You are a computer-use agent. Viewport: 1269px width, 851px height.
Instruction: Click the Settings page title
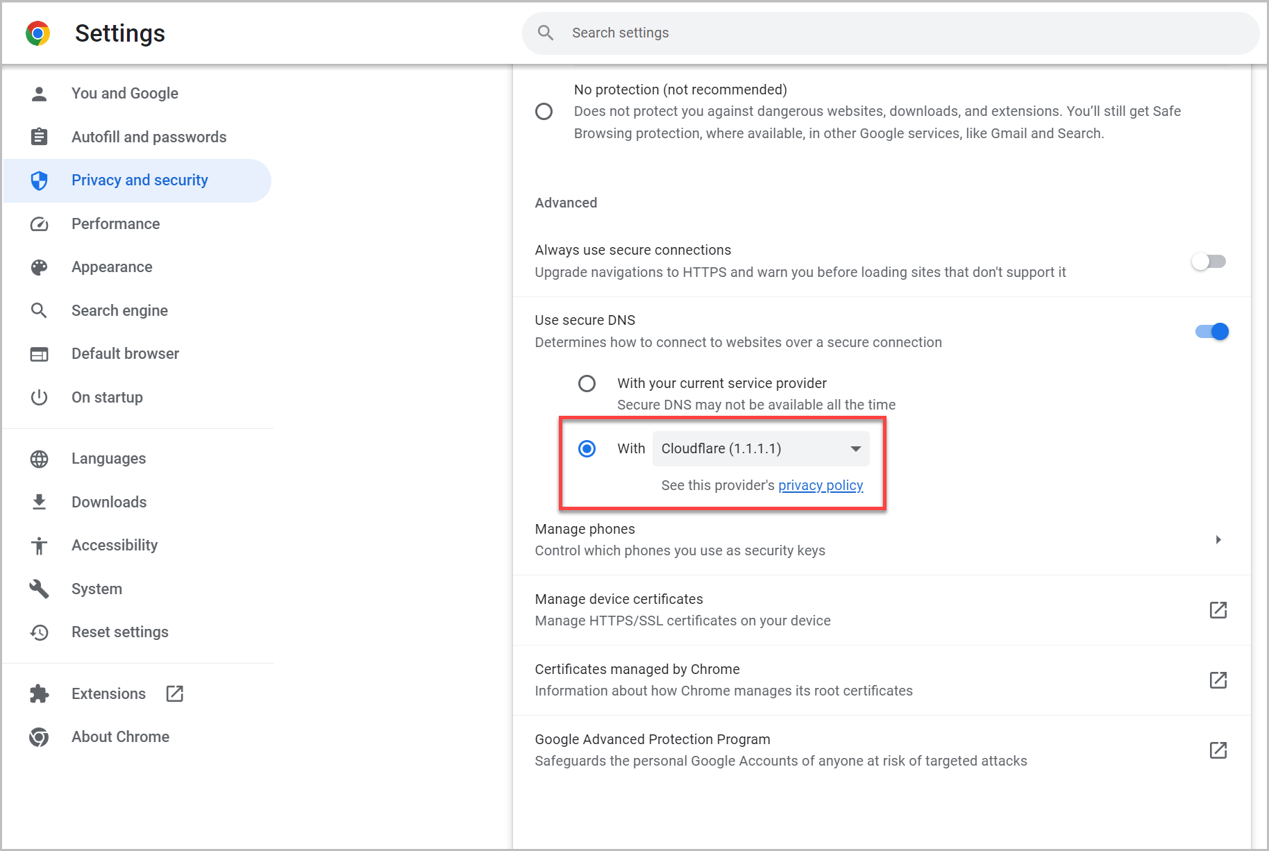120,33
